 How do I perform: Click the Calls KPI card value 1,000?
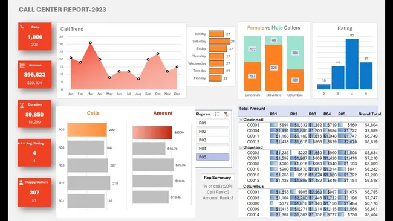35,37
